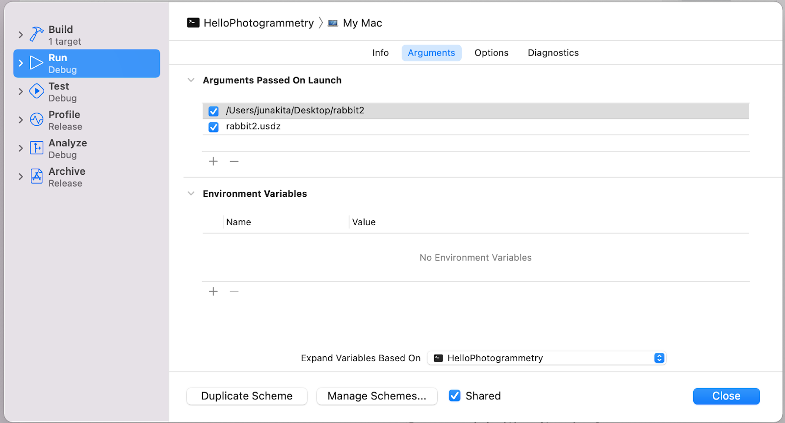Uncheck the rabbit2.usdz argument
The width and height of the screenshot is (785, 423).
pyautogui.click(x=213, y=127)
